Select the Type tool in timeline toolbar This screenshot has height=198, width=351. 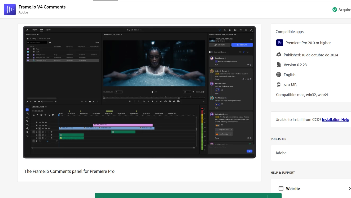pyautogui.click(x=27, y=136)
